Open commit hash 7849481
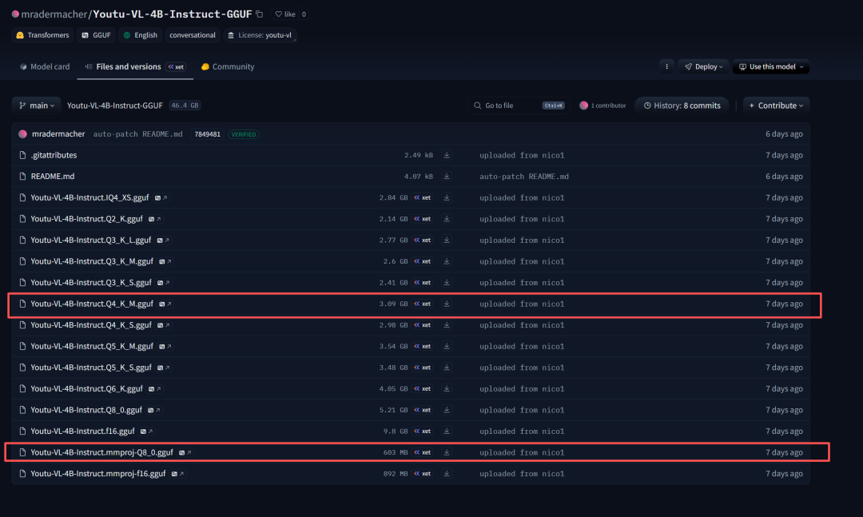The image size is (863, 517). (x=208, y=134)
